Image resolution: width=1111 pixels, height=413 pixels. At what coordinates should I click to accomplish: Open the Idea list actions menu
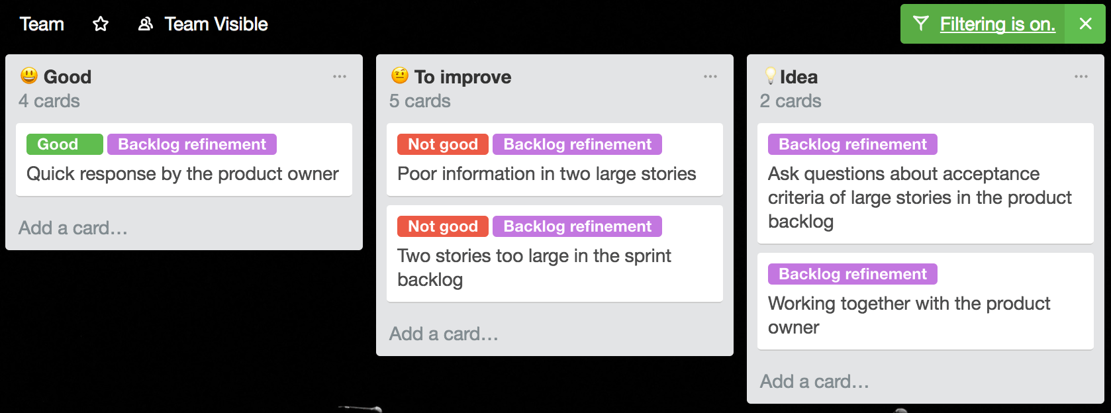(1081, 77)
